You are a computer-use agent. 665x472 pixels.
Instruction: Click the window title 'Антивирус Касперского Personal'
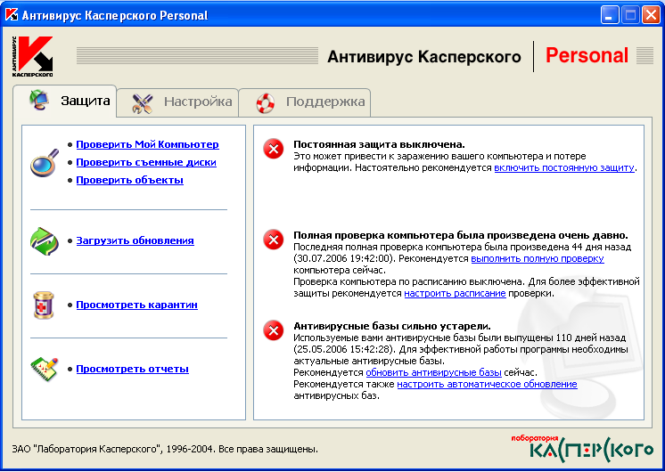[x=115, y=16]
